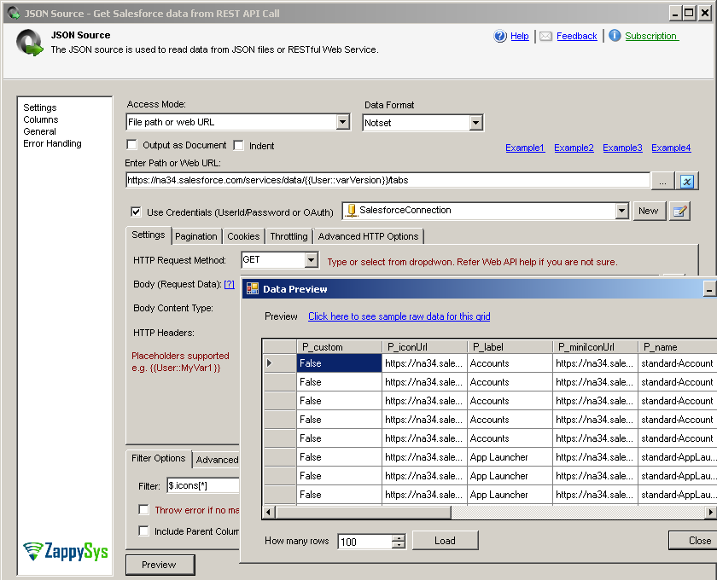This screenshot has width=717, height=580.
Task: Click the P_miniIconUrl column header
Action: point(596,347)
